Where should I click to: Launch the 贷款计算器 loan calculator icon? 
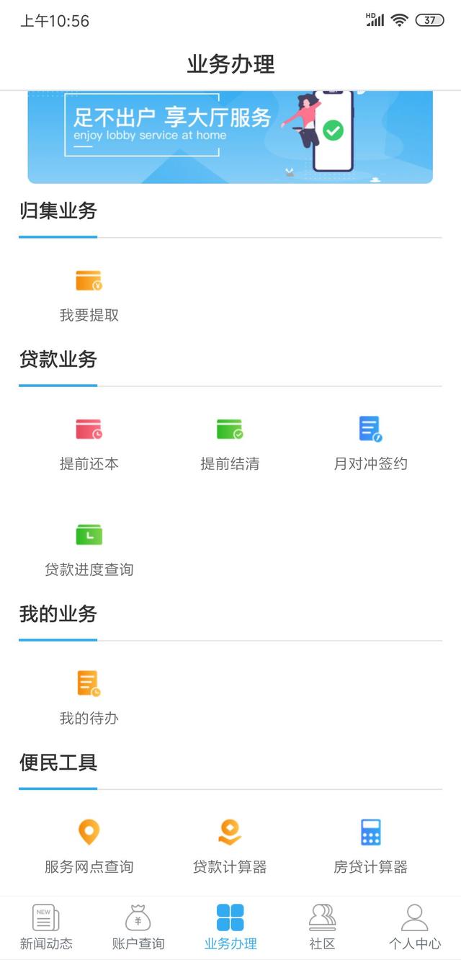coord(230,832)
